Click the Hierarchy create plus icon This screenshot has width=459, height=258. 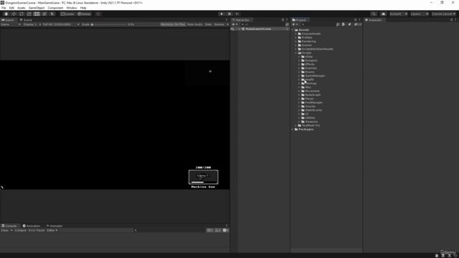pyautogui.click(x=234, y=24)
